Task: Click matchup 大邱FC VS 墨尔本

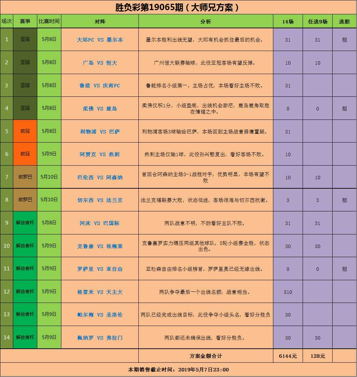Action: pyautogui.click(x=100, y=40)
